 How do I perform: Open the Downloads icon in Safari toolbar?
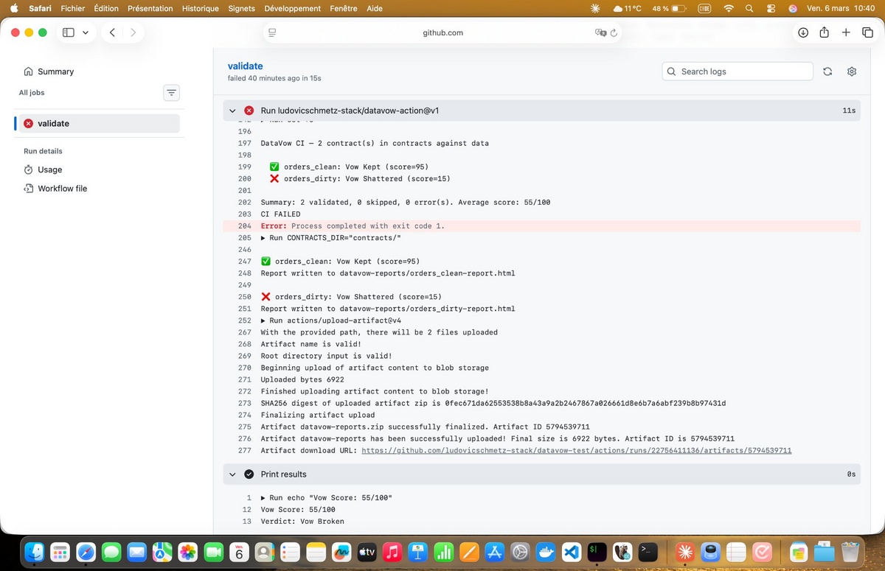point(803,32)
